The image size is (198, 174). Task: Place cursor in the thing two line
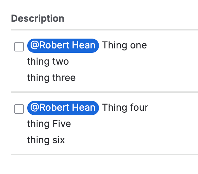coord(48,62)
